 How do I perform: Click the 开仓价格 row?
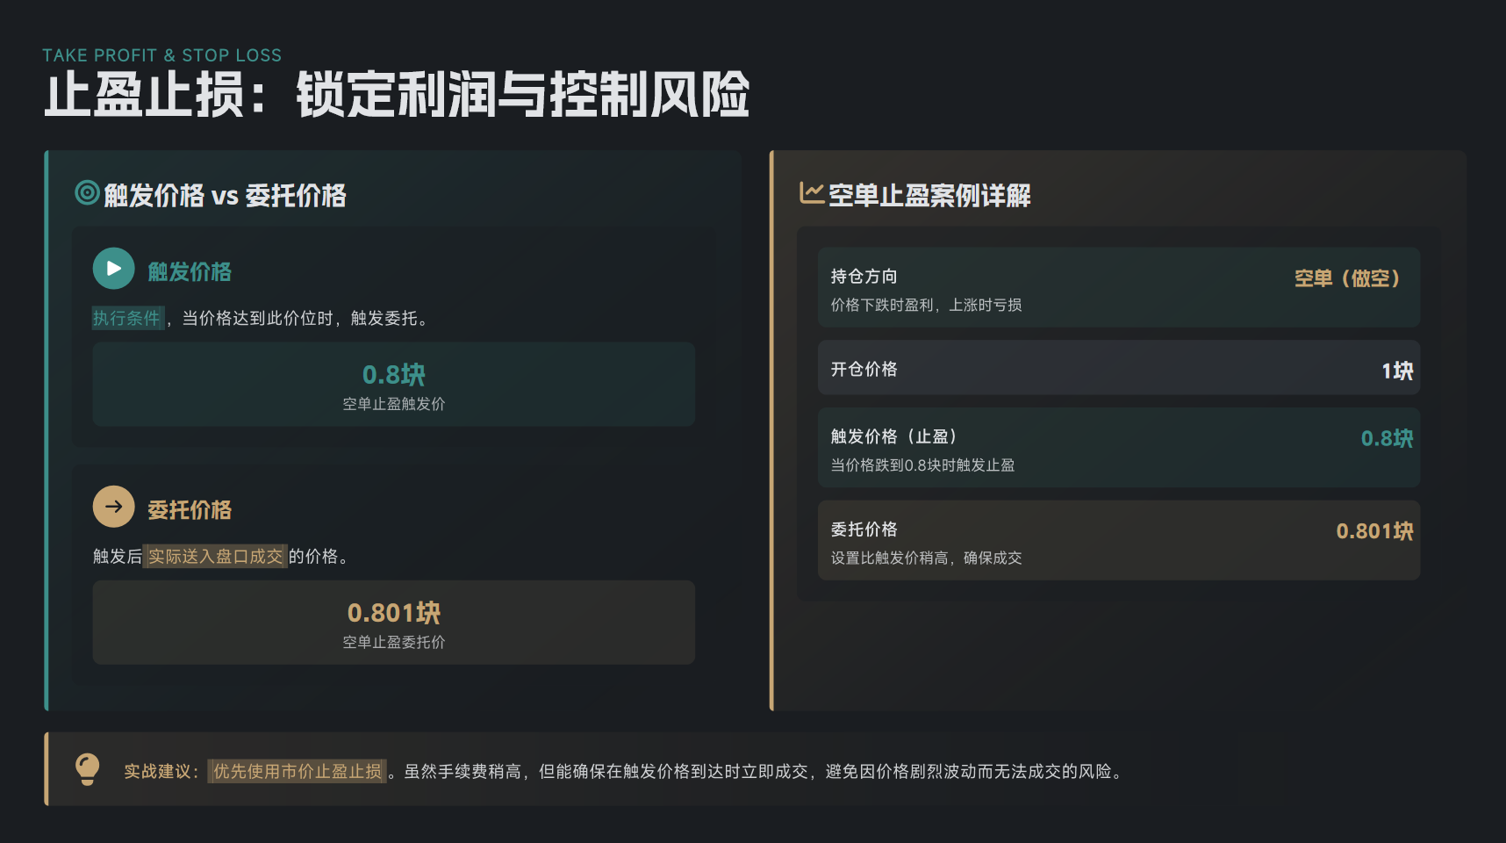(1118, 368)
